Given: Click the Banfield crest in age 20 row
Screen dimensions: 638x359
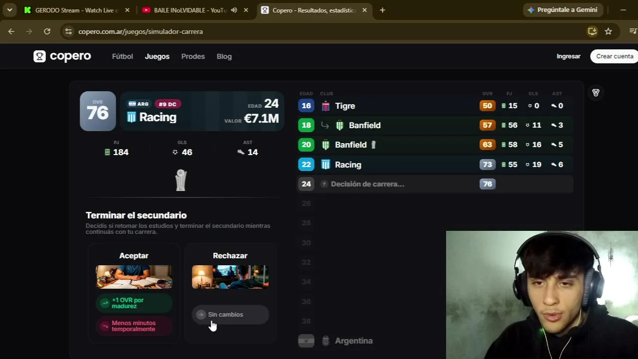Looking at the screenshot, I should point(325,145).
